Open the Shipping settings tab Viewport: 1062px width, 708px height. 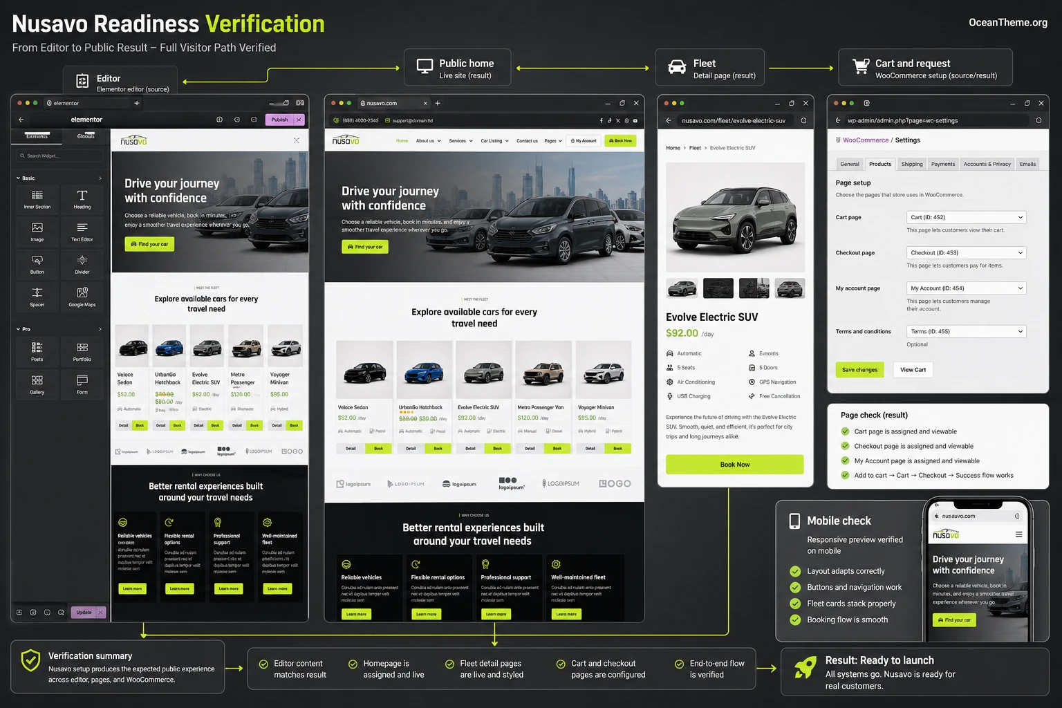coord(912,164)
